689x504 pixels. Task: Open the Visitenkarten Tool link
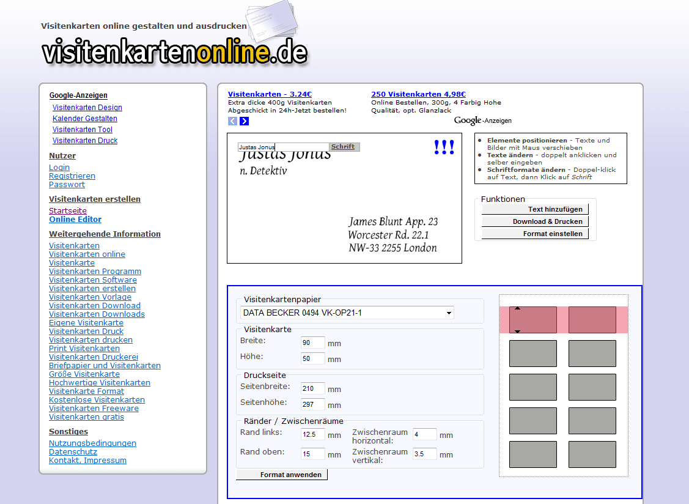[82, 129]
